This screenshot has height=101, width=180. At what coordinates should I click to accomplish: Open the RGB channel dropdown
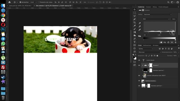click(x=156, y=19)
